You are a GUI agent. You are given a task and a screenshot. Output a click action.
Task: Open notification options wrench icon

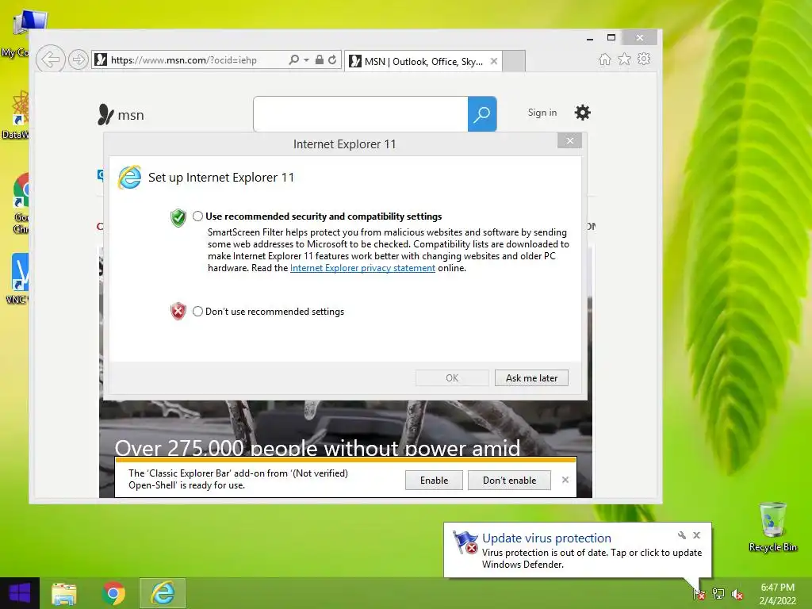click(681, 535)
